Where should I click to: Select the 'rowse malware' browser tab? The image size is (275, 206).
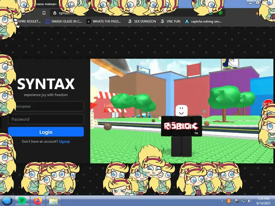tap(46, 4)
